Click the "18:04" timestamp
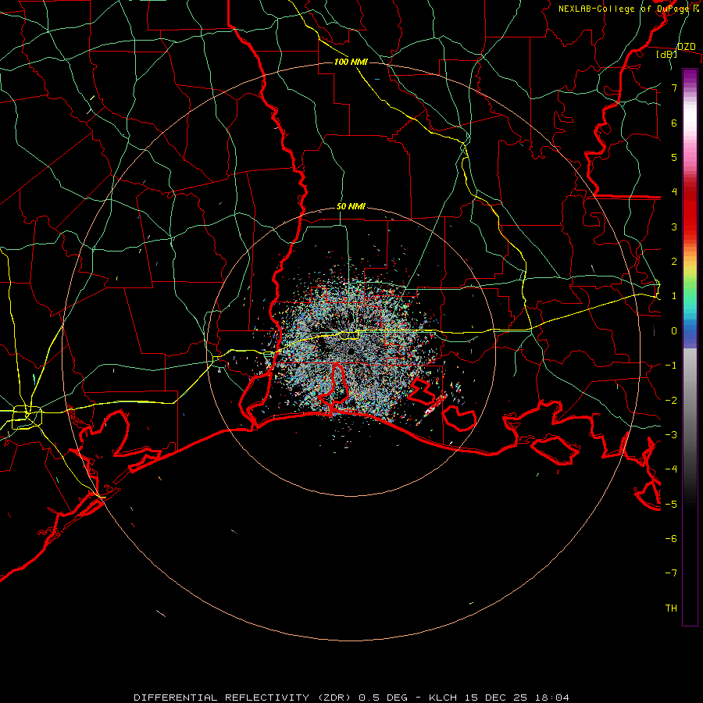Screen dimensions: 703x703 552,698
